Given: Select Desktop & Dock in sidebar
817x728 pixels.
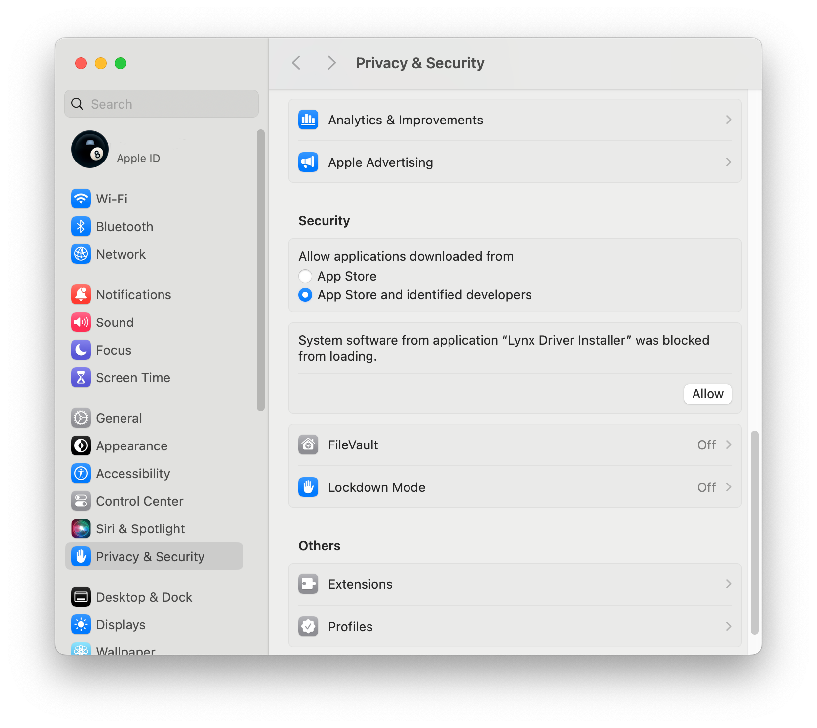Looking at the screenshot, I should click(x=154, y=597).
